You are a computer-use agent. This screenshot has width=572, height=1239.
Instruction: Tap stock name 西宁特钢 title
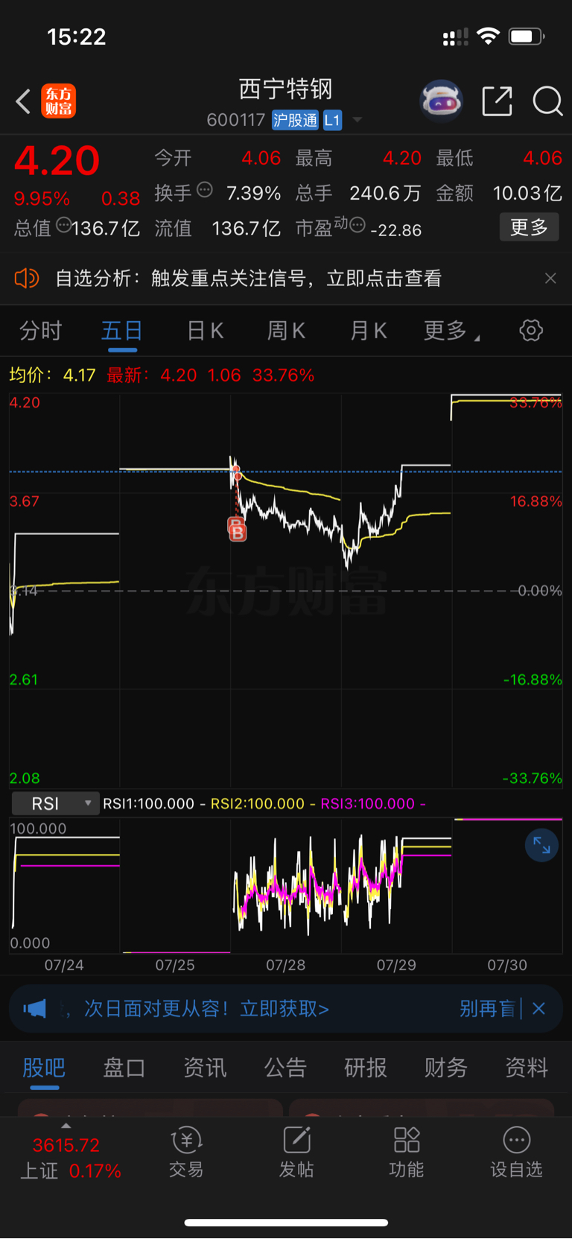[286, 89]
